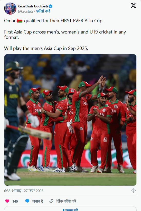Click the Kausthub Gudipati display name
141x211 pixels.
click(33, 6)
